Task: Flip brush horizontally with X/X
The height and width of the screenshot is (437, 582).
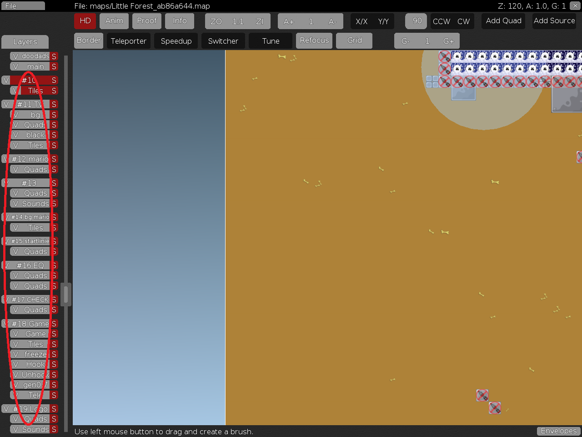Action: click(x=361, y=21)
